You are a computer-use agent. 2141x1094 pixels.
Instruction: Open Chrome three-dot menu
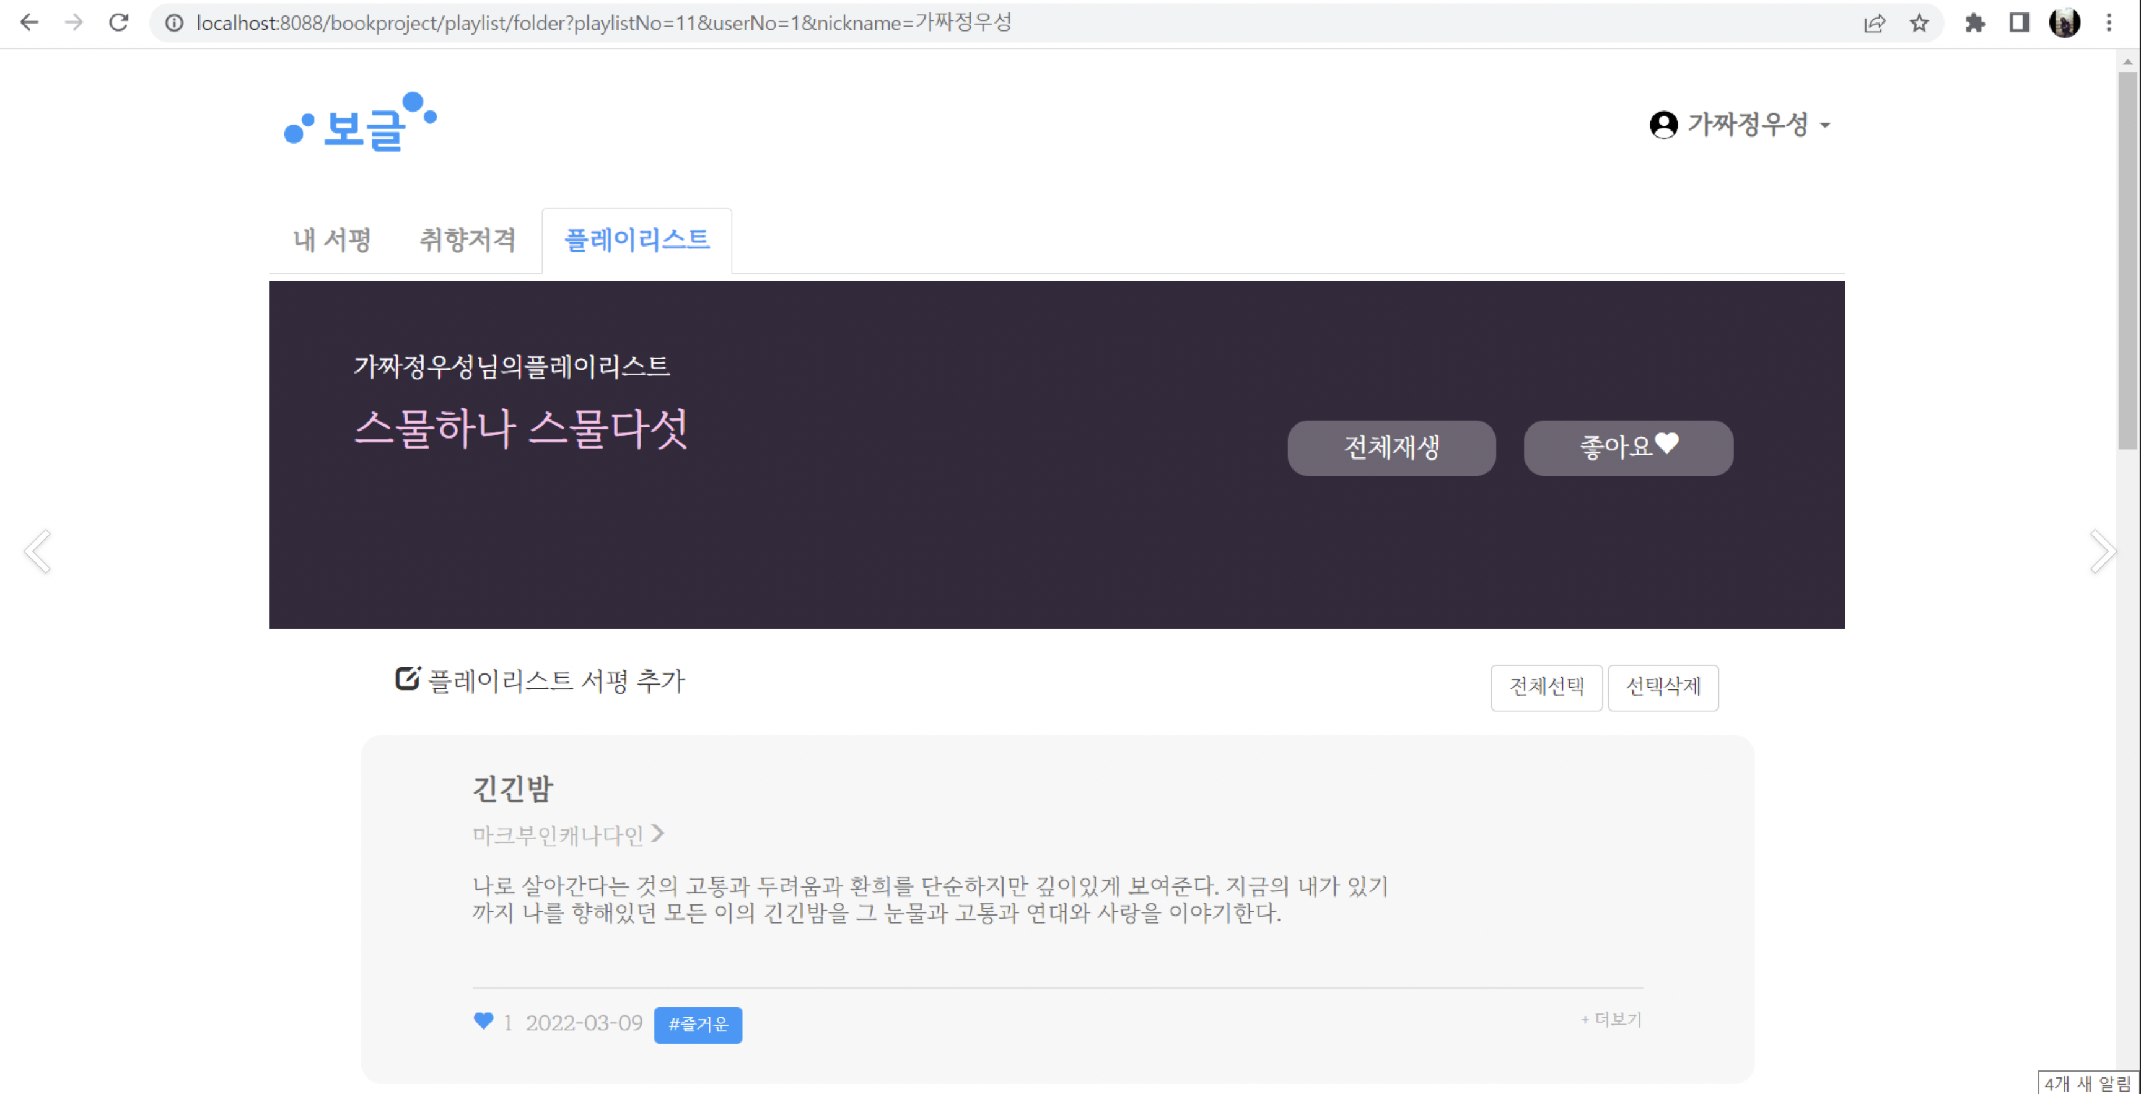[x=2109, y=24]
